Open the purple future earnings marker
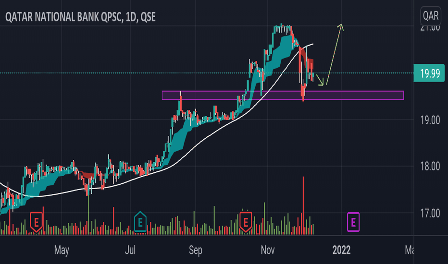The image size is (448, 264). coord(353,222)
